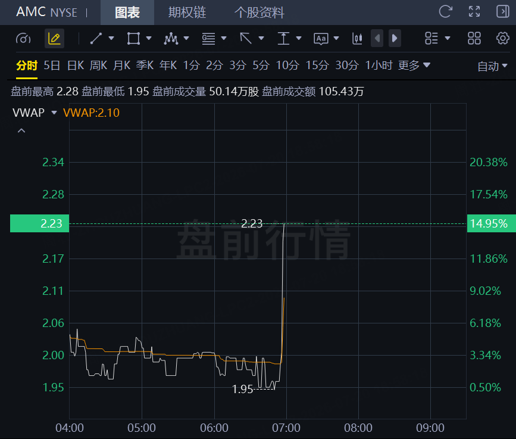Screen dimensions: 516x439
Task: Select 30分 timeframe
Action: [347, 65]
